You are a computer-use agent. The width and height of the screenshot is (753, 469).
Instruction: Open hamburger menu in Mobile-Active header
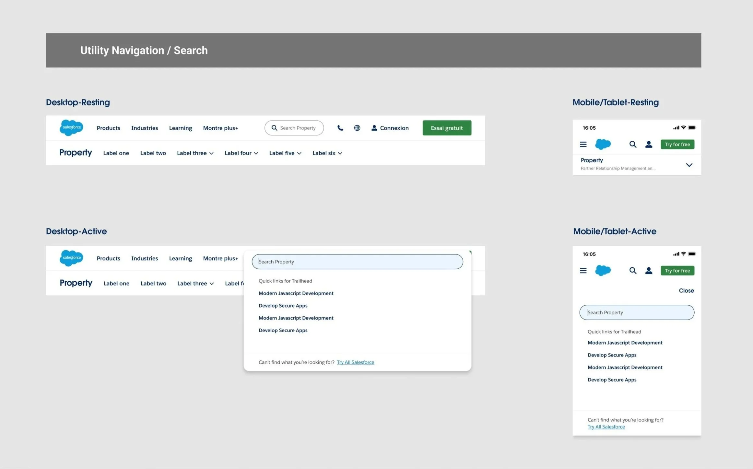(583, 271)
